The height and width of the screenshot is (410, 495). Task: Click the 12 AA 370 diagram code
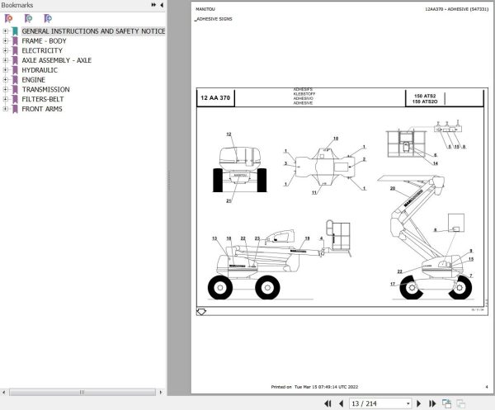(x=215, y=98)
